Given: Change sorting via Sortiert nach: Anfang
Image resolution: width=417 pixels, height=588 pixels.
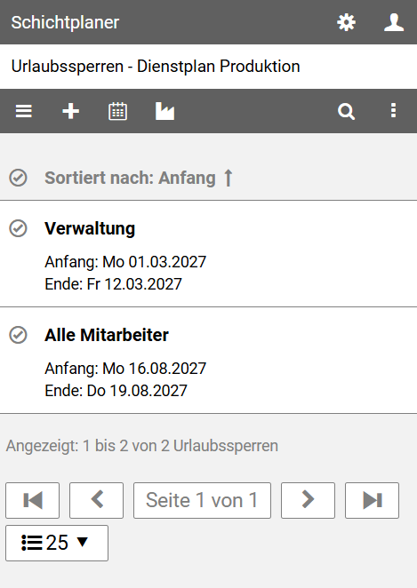Looking at the screenshot, I should (x=139, y=178).
